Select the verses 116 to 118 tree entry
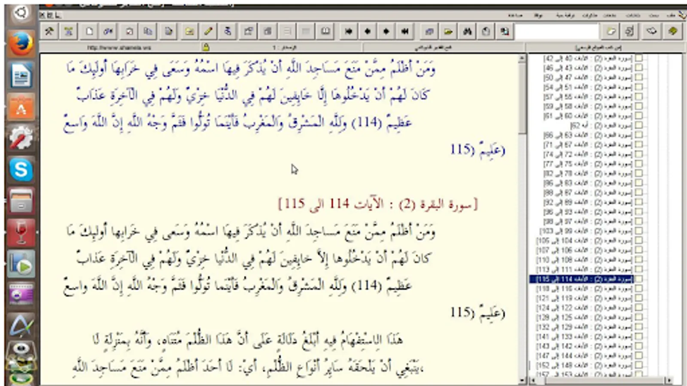This screenshot has height=386, width=687. click(x=584, y=289)
